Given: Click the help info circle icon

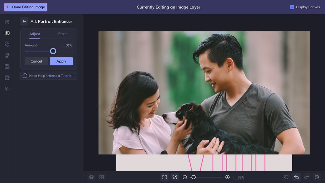Looking at the screenshot, I should 25,76.
